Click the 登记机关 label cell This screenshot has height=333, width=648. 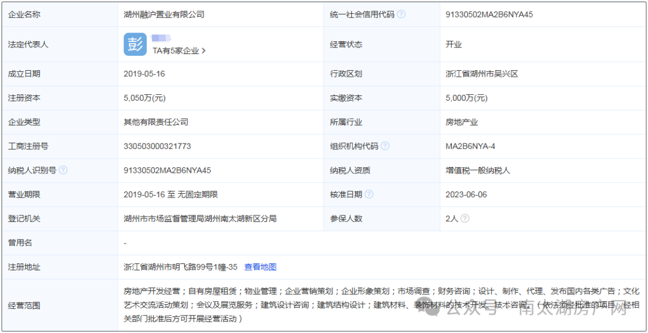point(60,218)
